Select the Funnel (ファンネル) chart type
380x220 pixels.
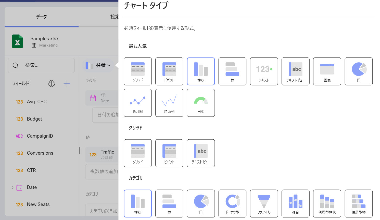click(x=264, y=203)
